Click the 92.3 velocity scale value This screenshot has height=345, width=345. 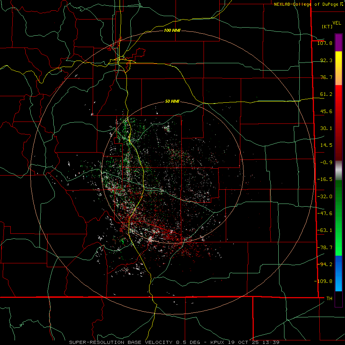coord(326,60)
